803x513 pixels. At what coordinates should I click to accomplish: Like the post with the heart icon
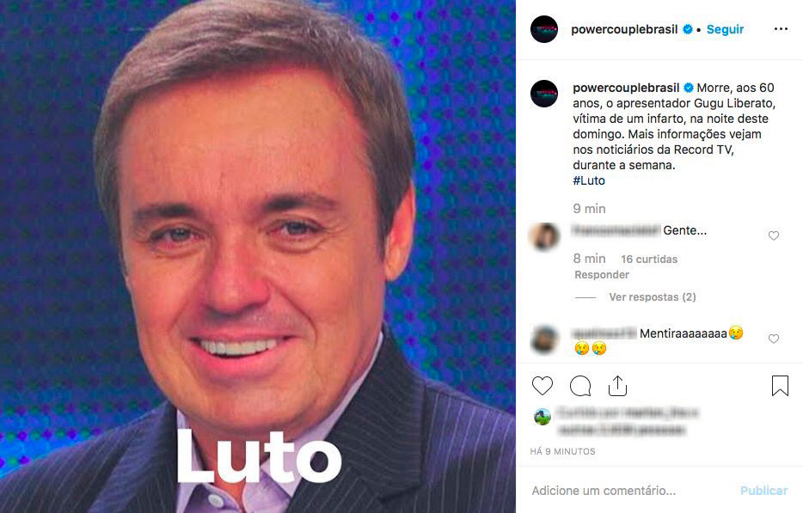tap(542, 386)
